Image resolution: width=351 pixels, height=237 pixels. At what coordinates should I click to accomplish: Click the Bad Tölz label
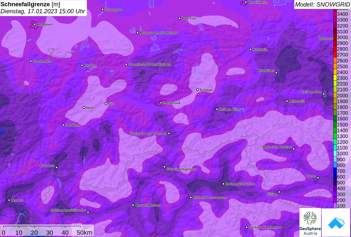point(189,18)
